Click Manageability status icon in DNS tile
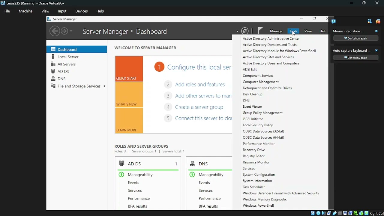Screen dimensions: 384x216 pos(192,175)
